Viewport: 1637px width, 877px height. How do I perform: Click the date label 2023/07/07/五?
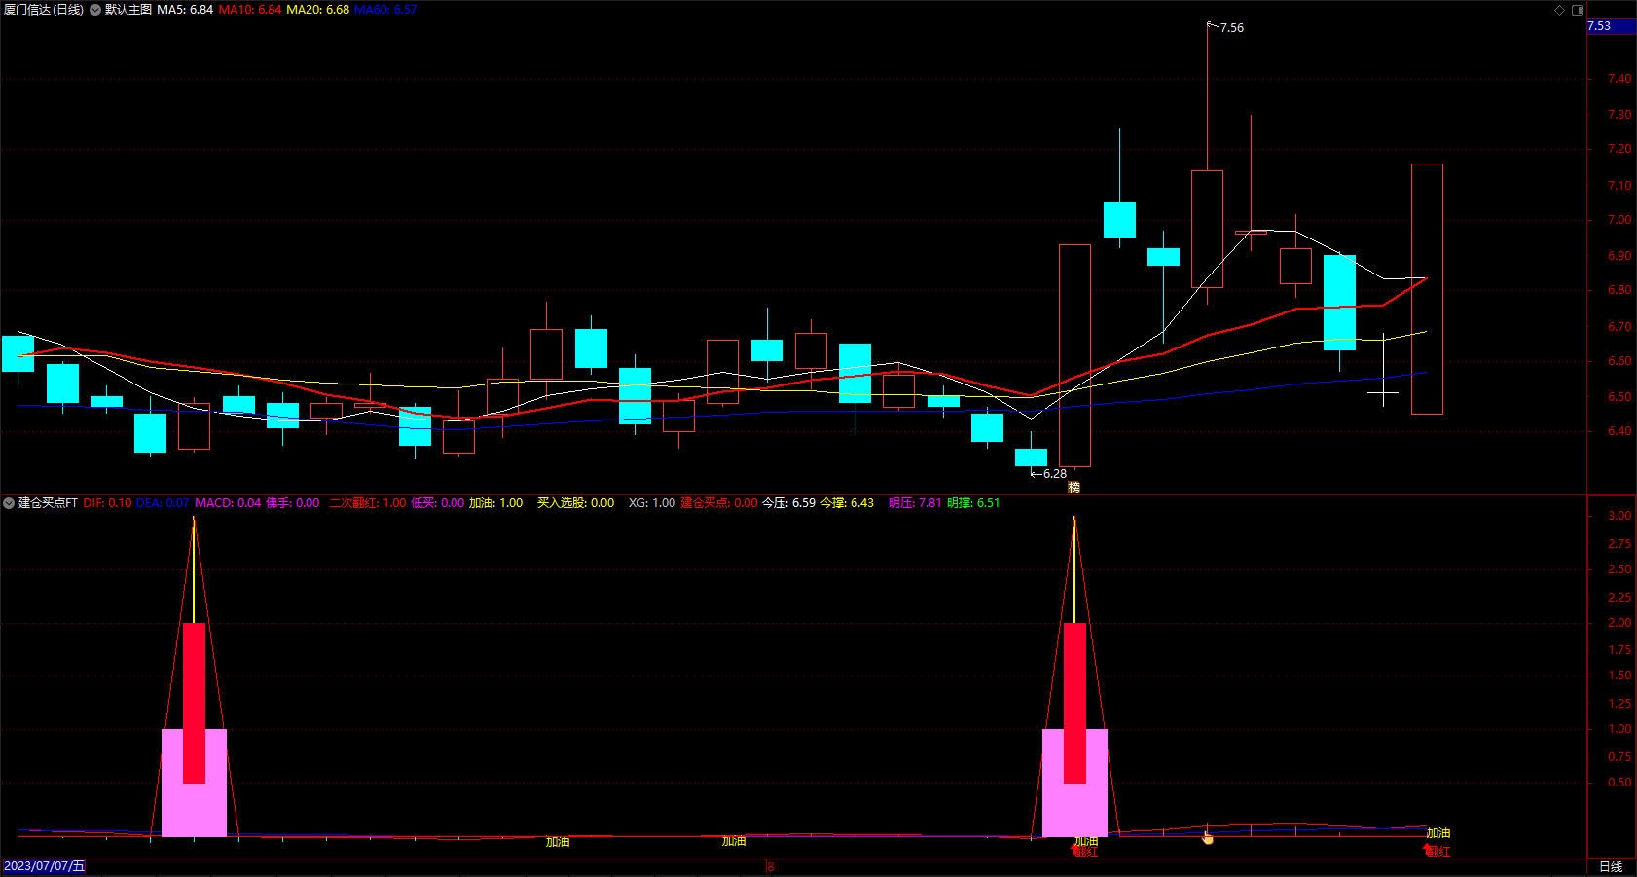pos(45,866)
